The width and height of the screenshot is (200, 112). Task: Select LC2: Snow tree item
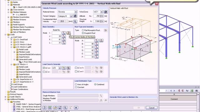point(20,42)
